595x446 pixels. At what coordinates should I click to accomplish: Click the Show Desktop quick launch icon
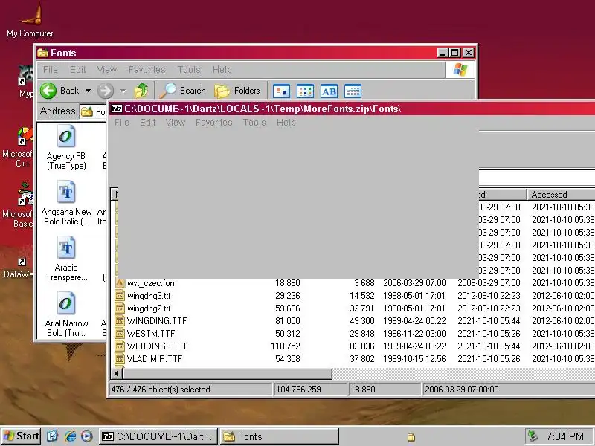pos(52,436)
